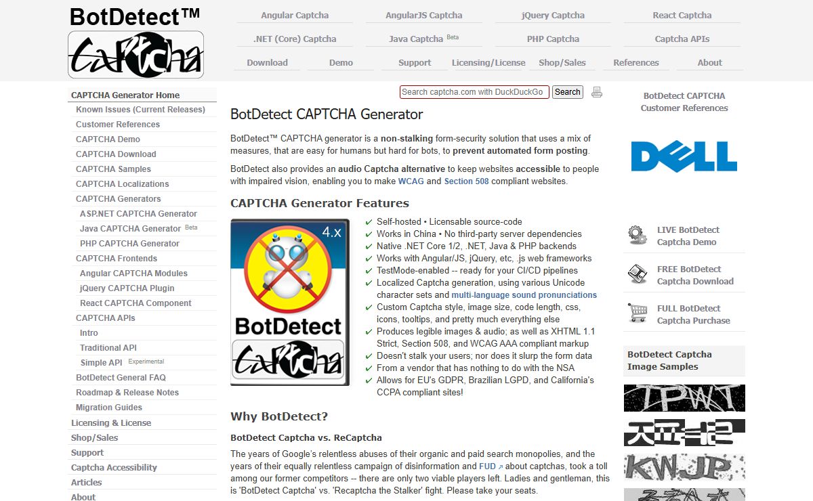The height and width of the screenshot is (501, 813).
Task: Open PHP CAPTCHA Generator sidebar link
Action: point(129,244)
